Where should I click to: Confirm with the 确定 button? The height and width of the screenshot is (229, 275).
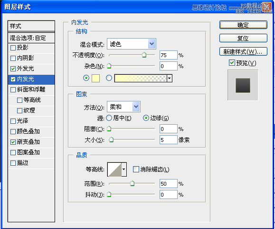pyautogui.click(x=243, y=25)
